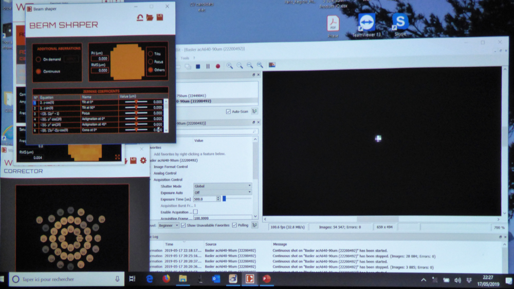Click the down arrow of Zernike table scrollbar
Image resolution: width=514 pixels, height=289 pixels.
pyautogui.click(x=166, y=130)
